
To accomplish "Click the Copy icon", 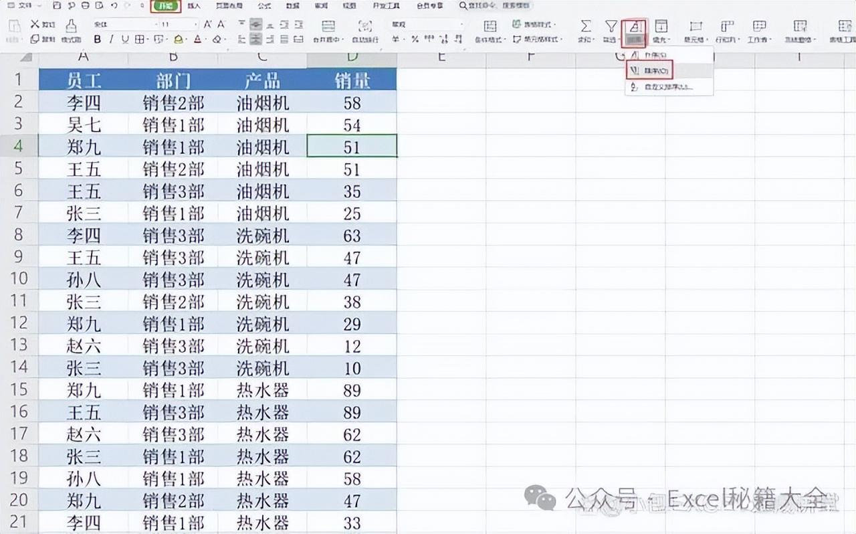I will pos(35,39).
